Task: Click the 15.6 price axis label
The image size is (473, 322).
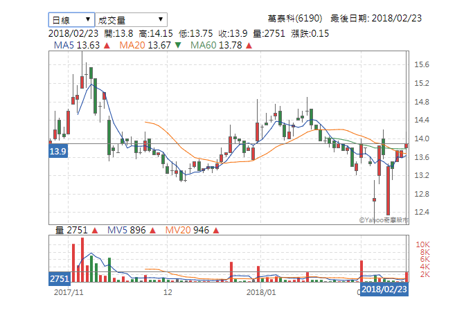Action: point(422,64)
